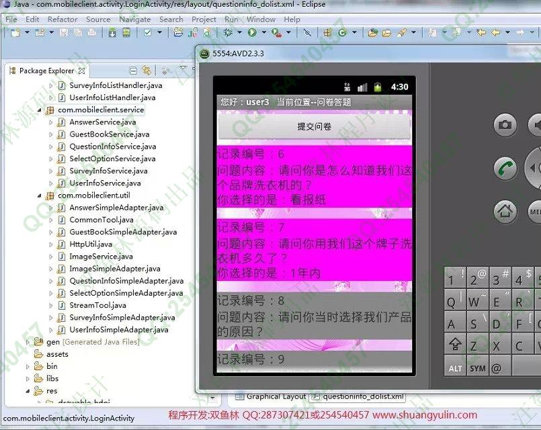The image size is (541, 430).
Task: Select HttpUtil.java in the tree
Action: 91,244
